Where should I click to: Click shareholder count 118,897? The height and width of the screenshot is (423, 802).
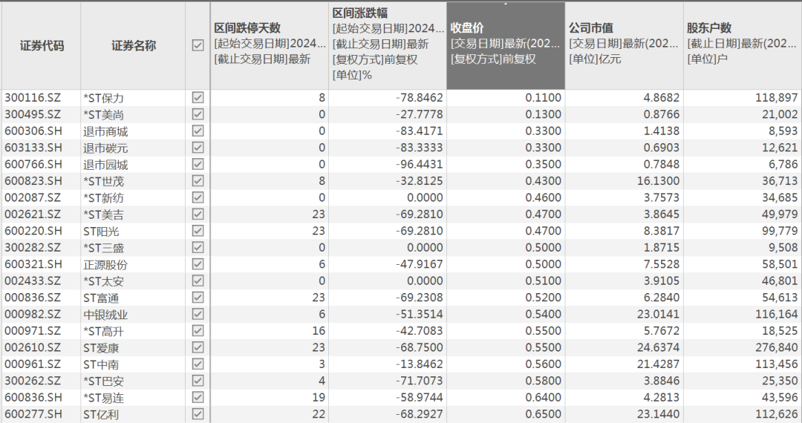777,97
